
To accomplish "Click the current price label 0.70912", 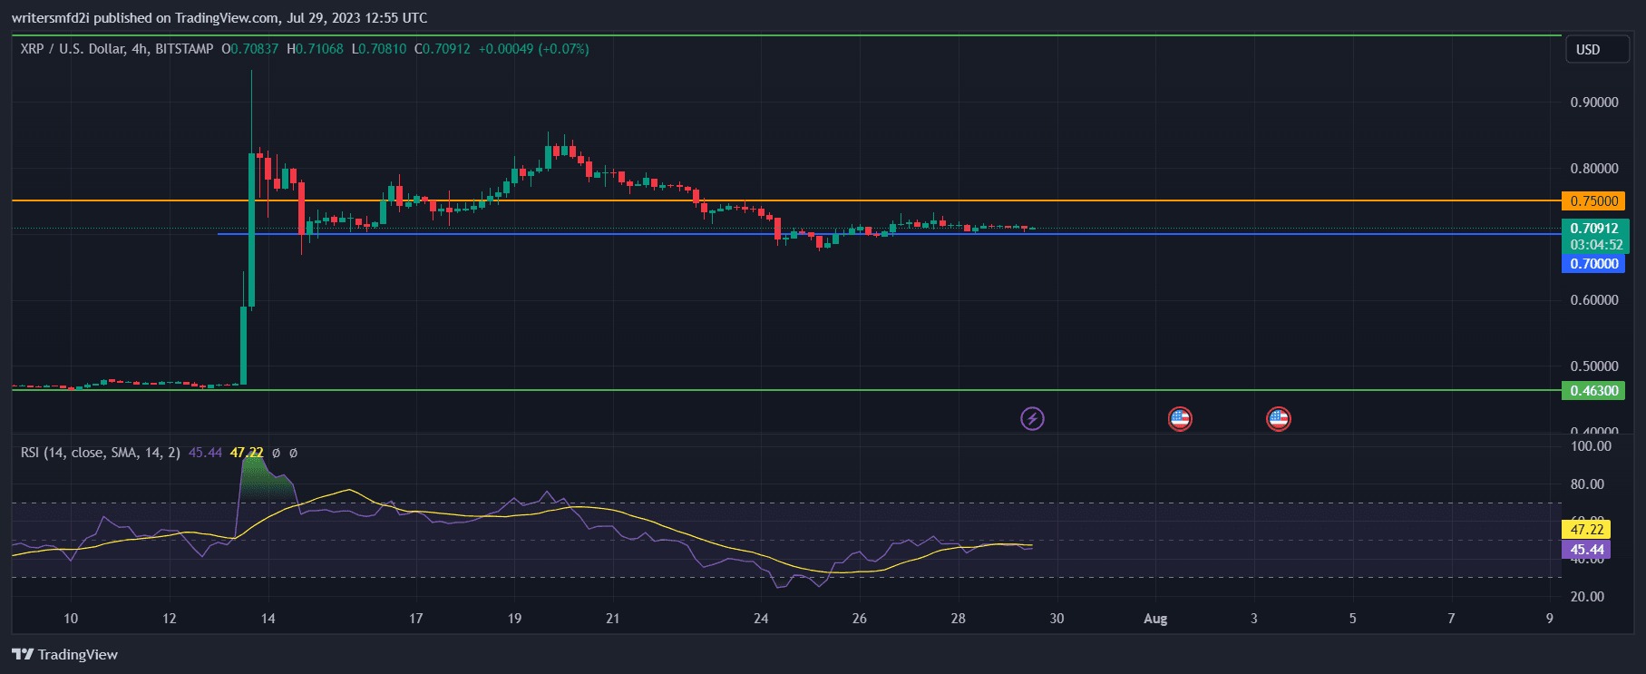I will (x=1593, y=229).
